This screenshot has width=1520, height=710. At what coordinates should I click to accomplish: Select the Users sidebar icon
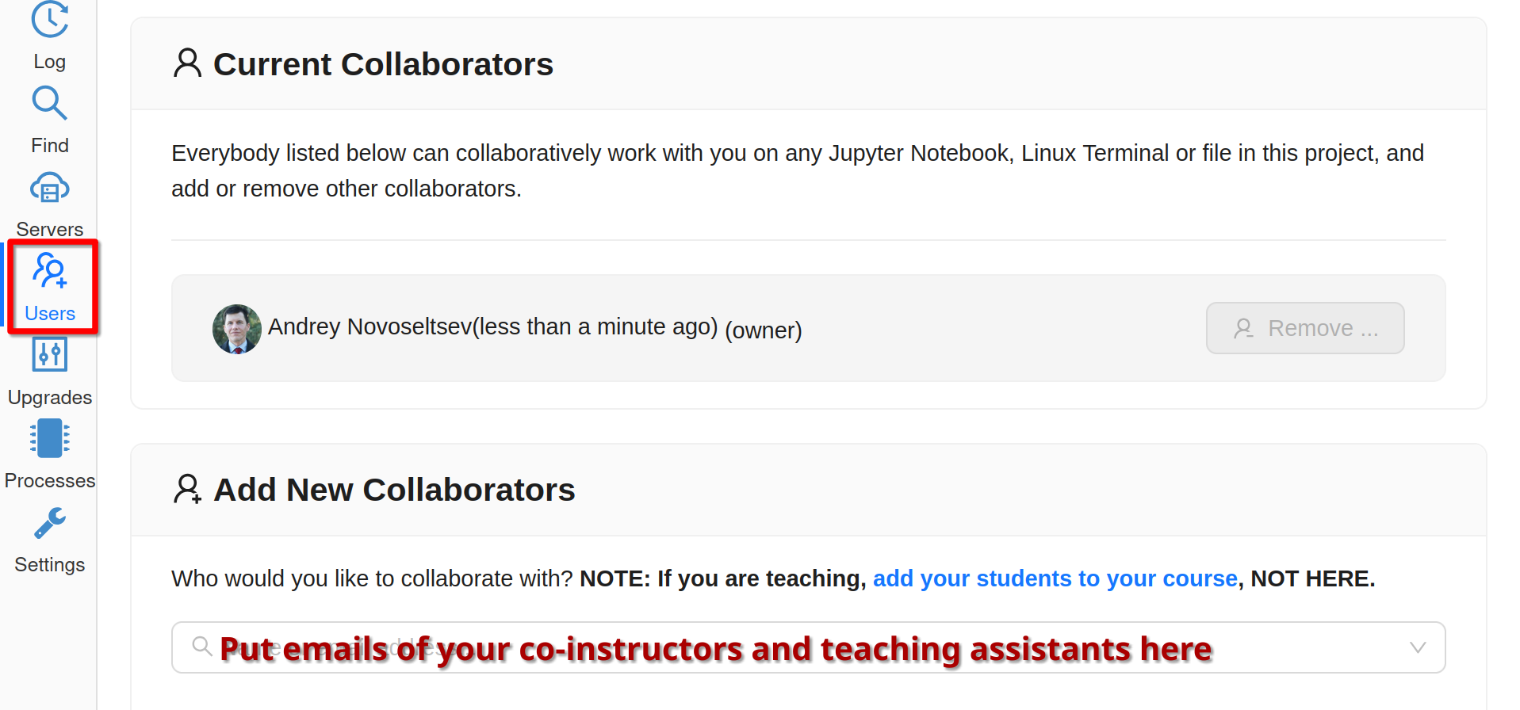(50, 272)
